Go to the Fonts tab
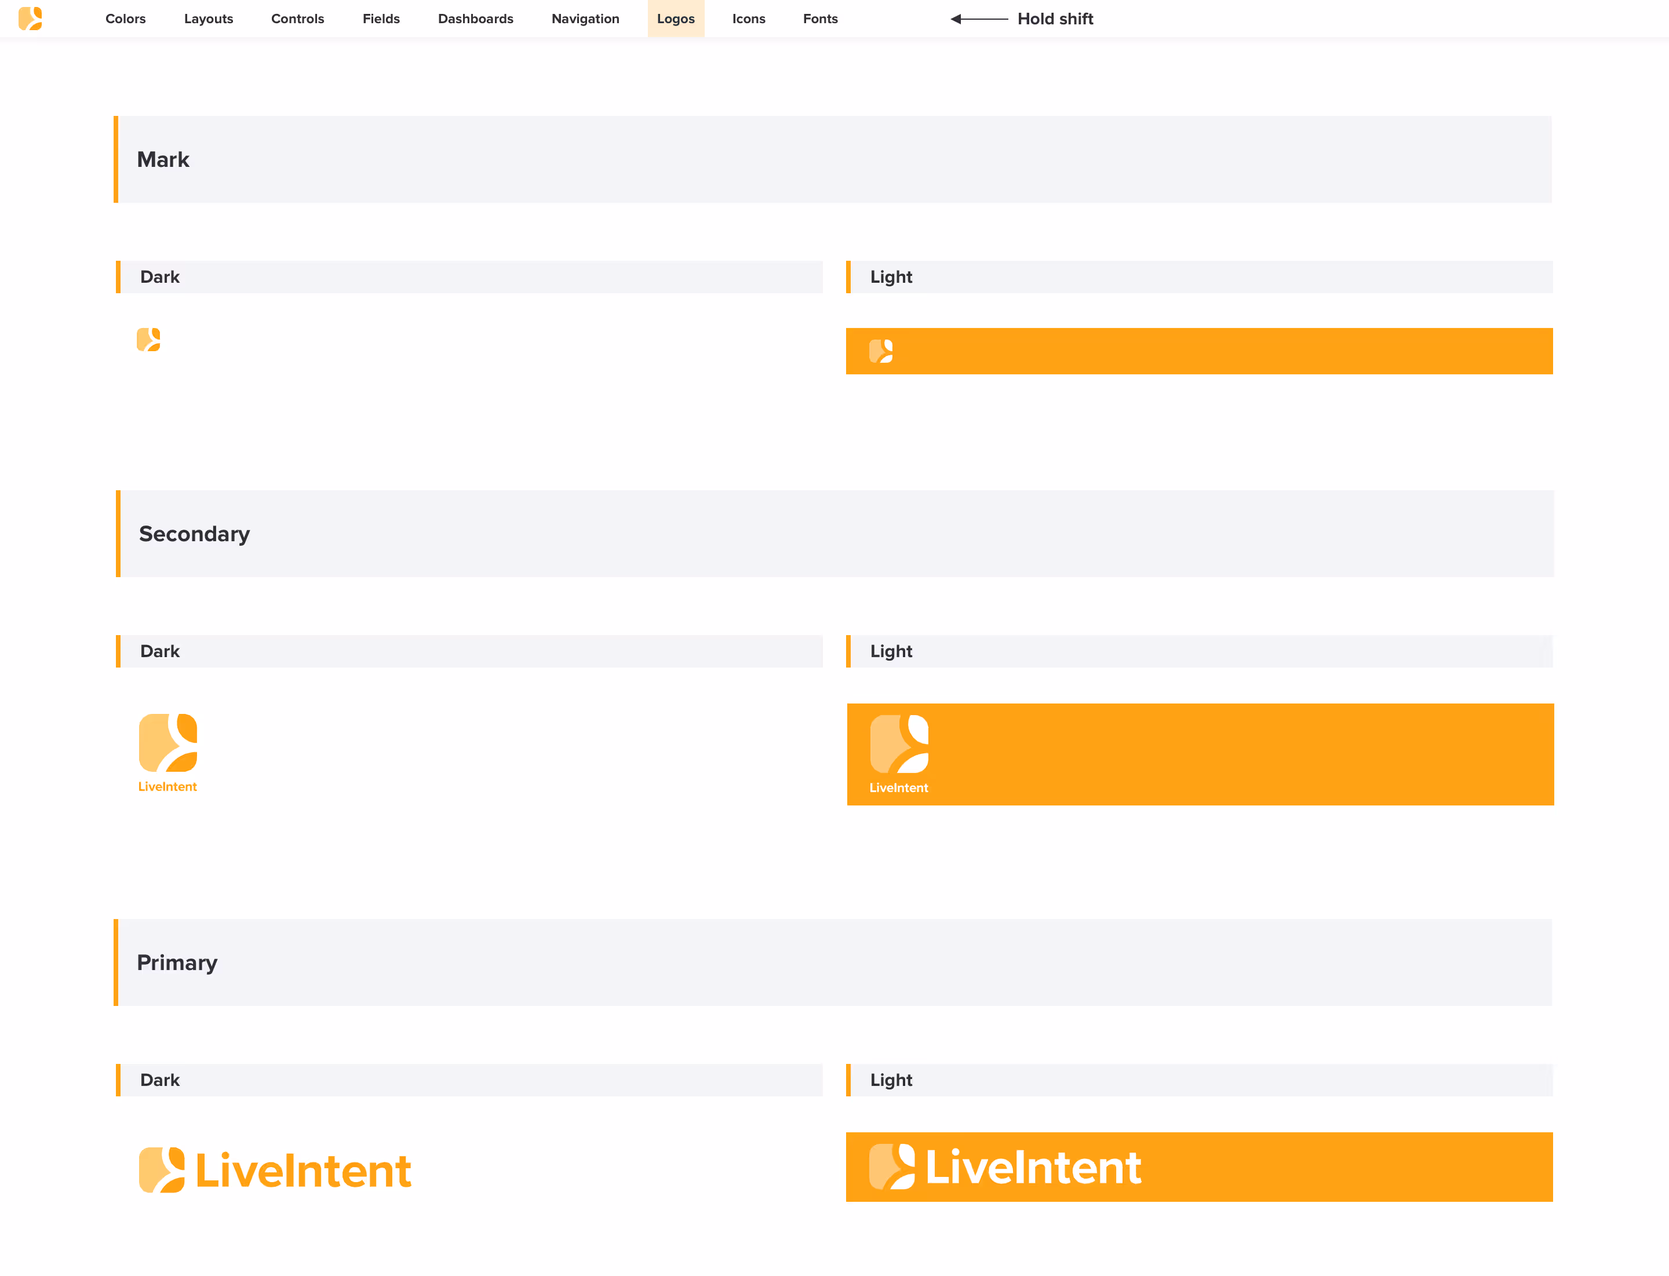Screen dimensions: 1669x1276 [x=821, y=18]
